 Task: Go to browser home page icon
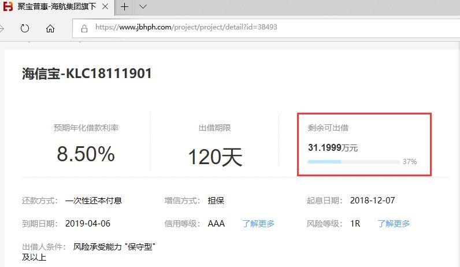50,28
